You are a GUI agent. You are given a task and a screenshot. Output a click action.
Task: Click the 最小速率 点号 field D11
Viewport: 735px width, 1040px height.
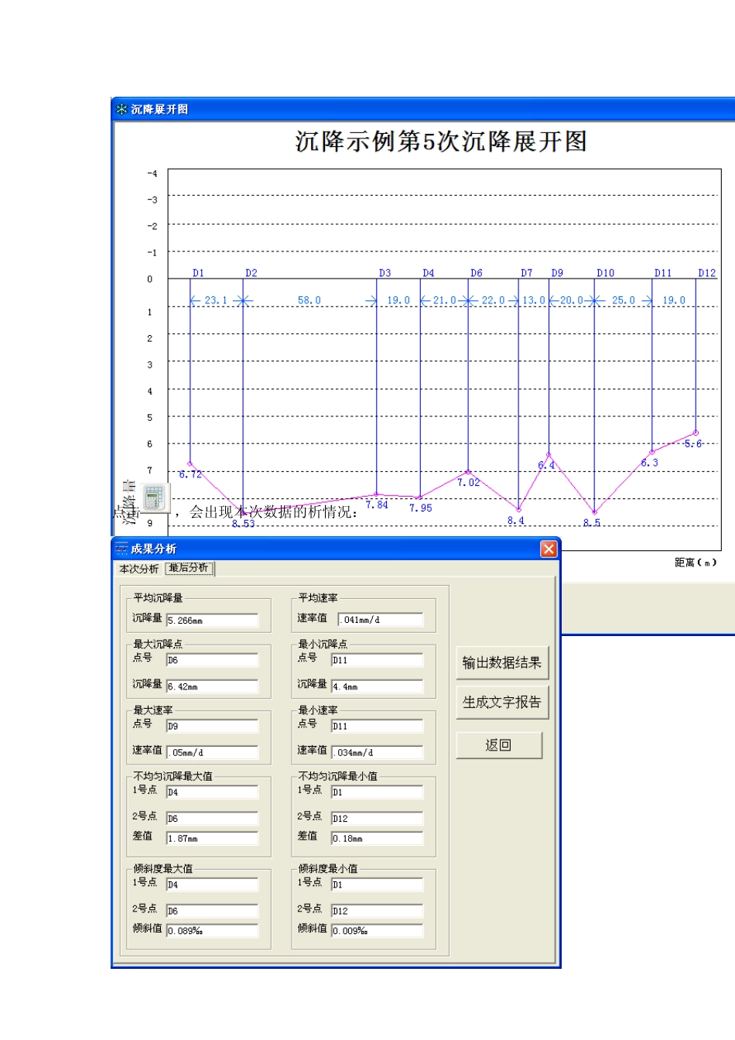click(378, 726)
